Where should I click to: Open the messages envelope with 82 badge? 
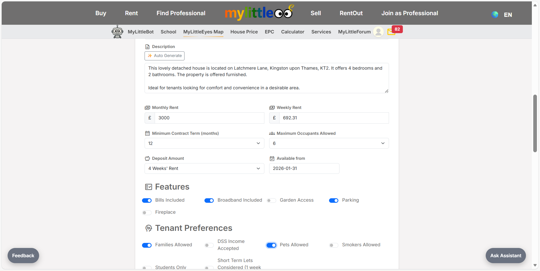tap(391, 32)
